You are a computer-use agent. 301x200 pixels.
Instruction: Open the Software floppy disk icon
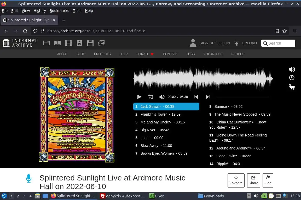pyautogui.click(x=90, y=43)
